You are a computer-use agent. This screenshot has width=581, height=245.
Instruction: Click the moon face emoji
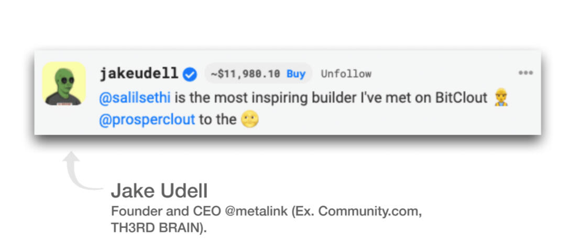click(250, 120)
